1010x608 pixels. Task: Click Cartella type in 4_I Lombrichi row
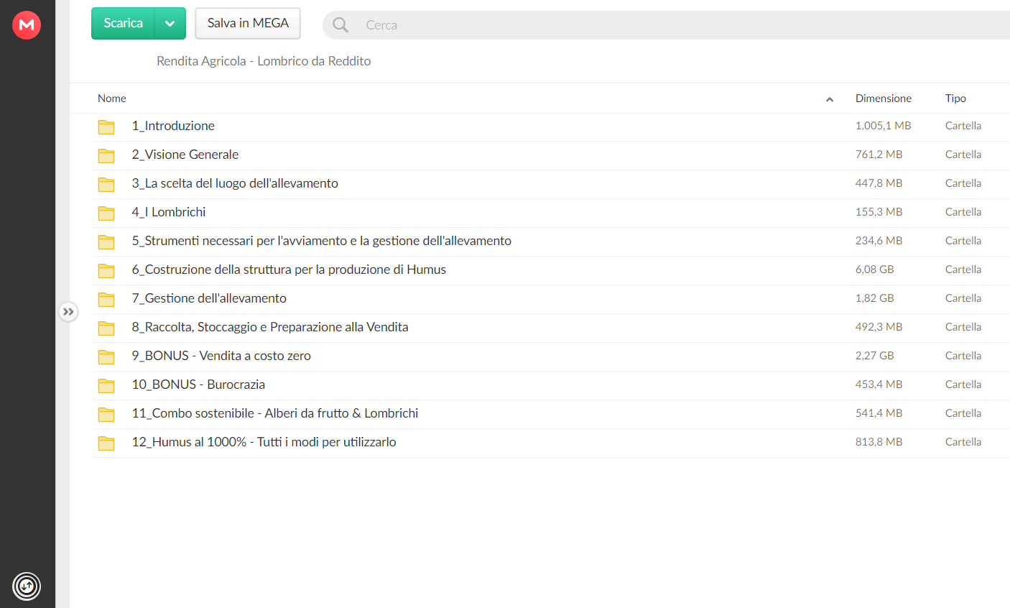963,212
